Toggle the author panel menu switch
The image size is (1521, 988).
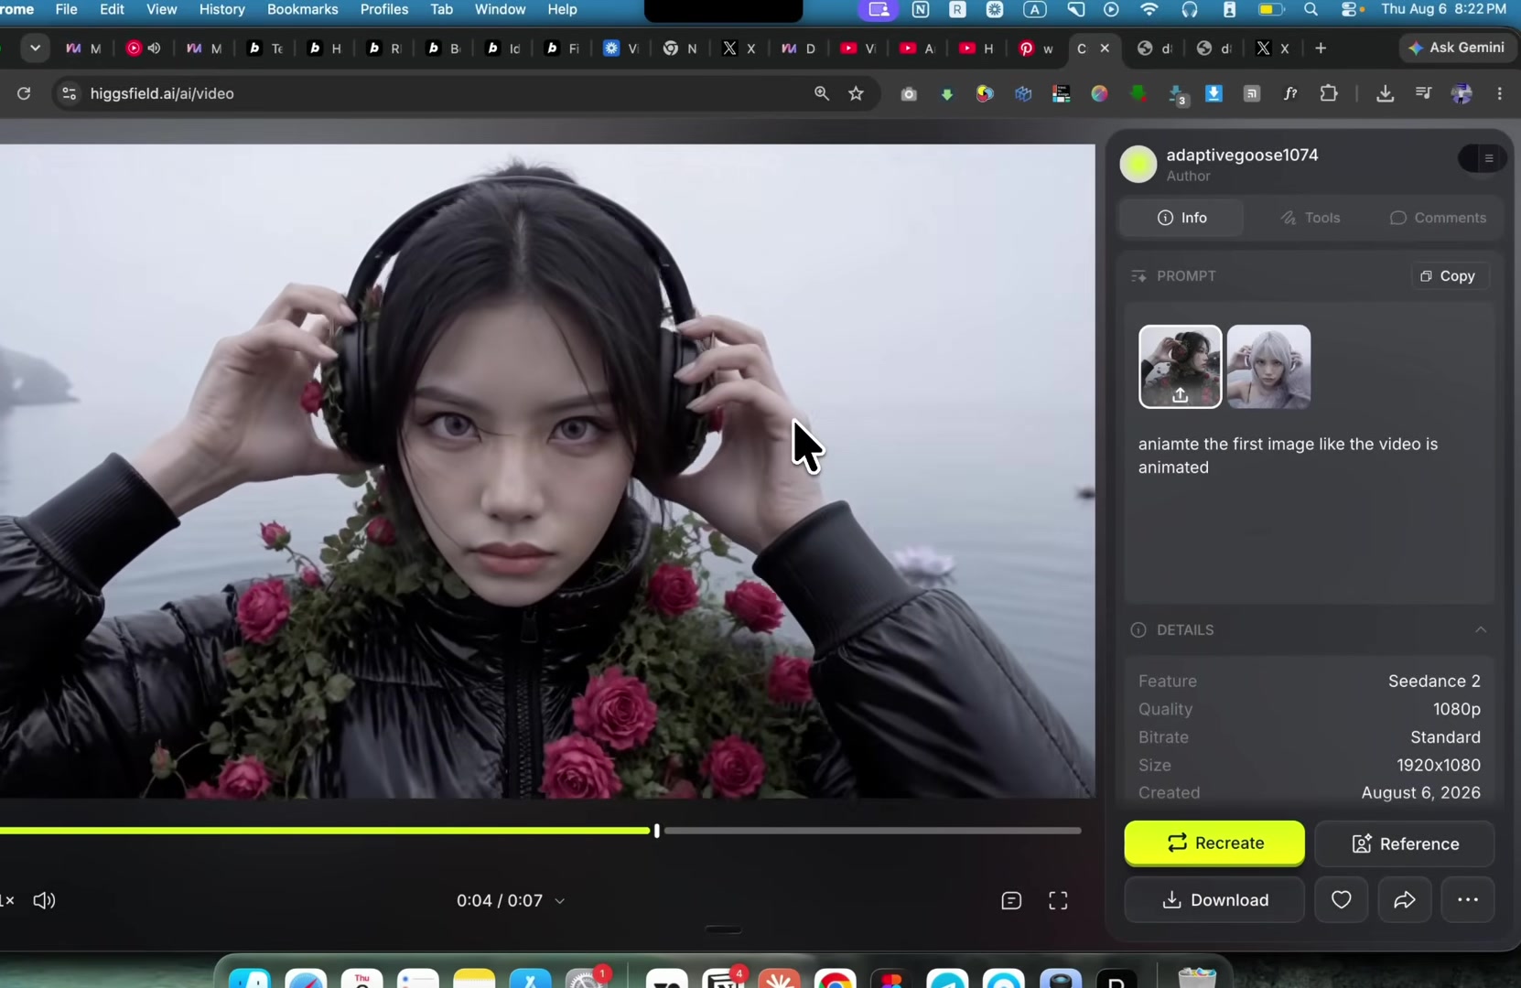click(1482, 158)
